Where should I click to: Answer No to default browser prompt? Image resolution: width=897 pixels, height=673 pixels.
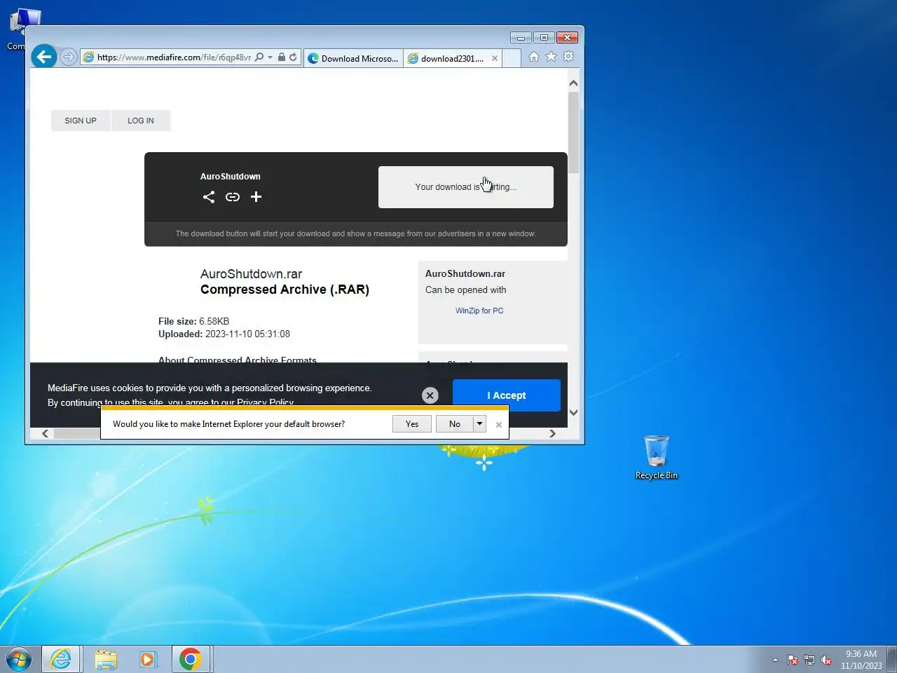click(455, 424)
